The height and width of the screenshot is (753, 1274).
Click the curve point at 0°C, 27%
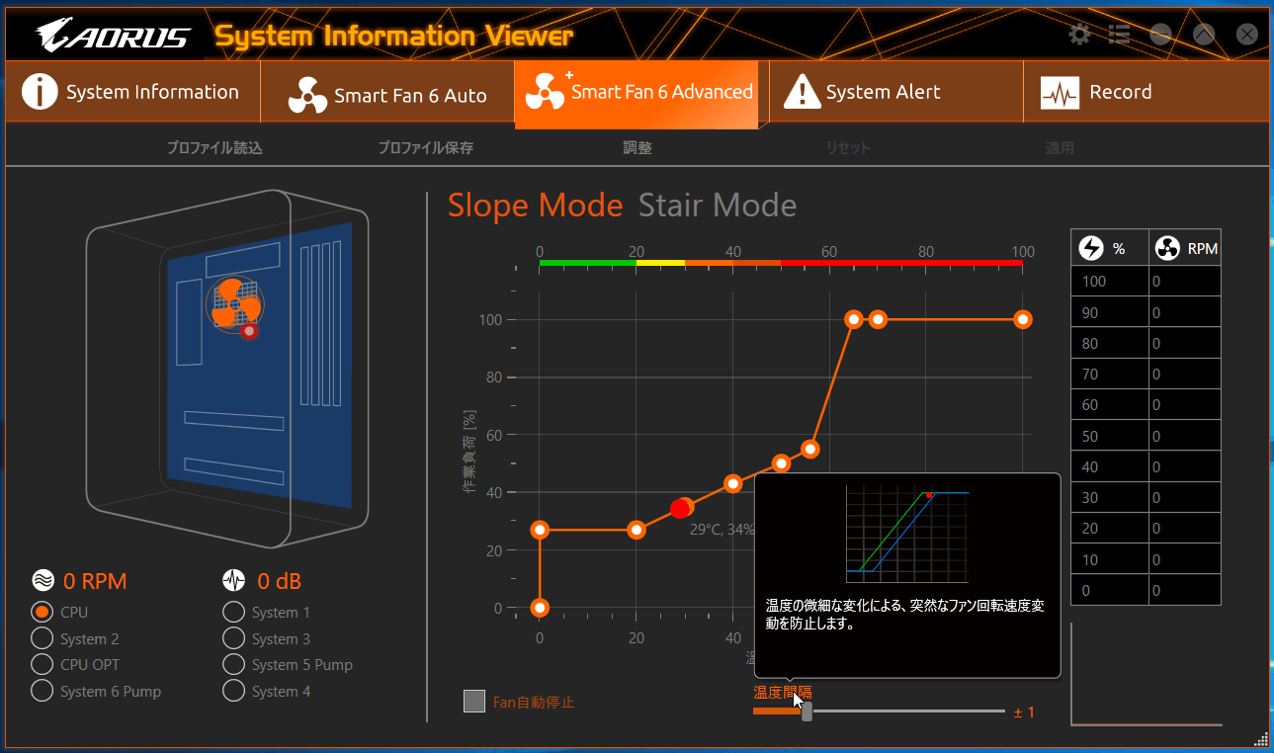pyautogui.click(x=540, y=530)
